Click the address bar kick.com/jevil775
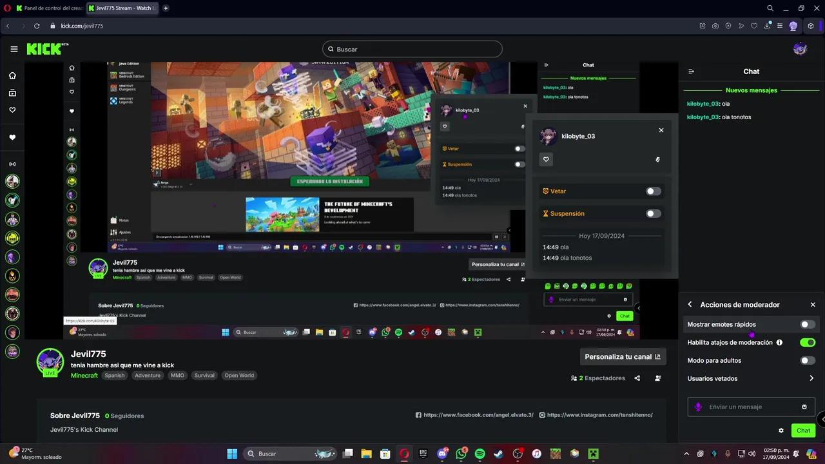 click(x=82, y=26)
